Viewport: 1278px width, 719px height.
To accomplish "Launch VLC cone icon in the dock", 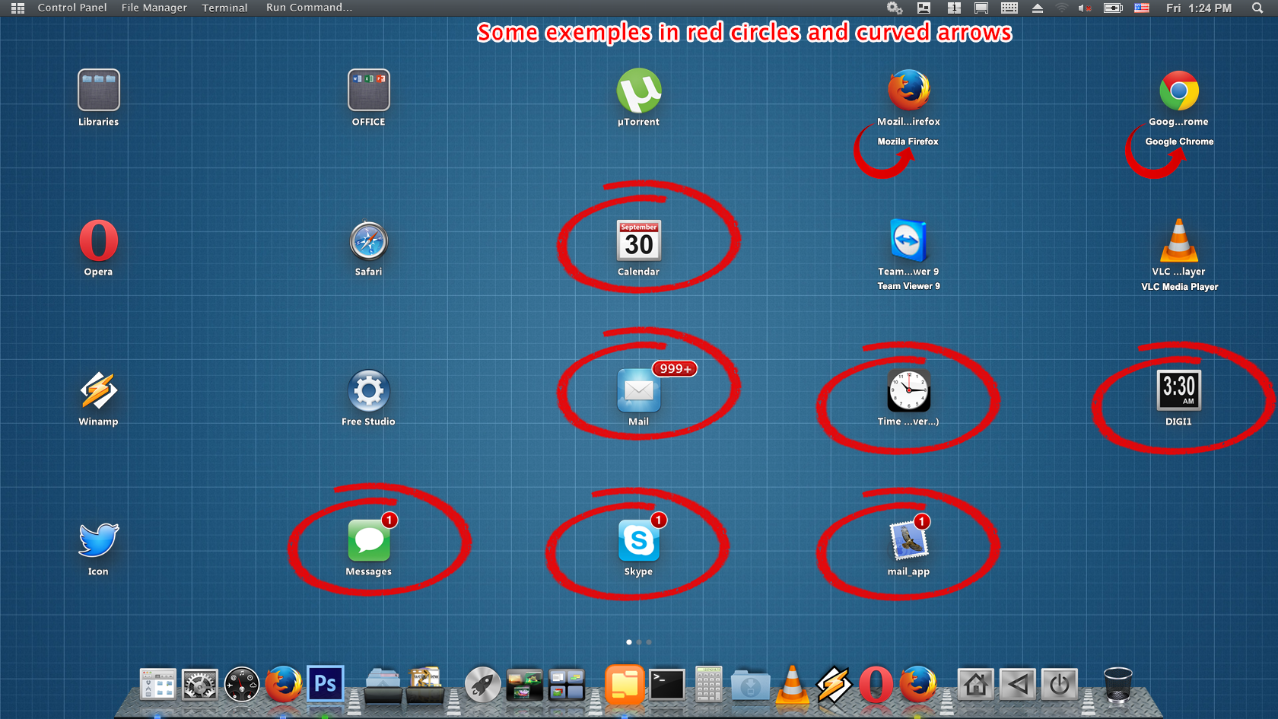I will click(x=792, y=684).
